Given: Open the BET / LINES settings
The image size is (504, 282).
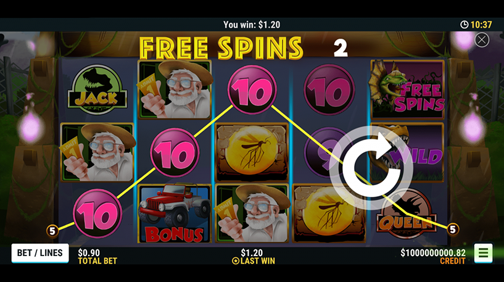Looking at the screenshot, I should pyautogui.click(x=40, y=253).
